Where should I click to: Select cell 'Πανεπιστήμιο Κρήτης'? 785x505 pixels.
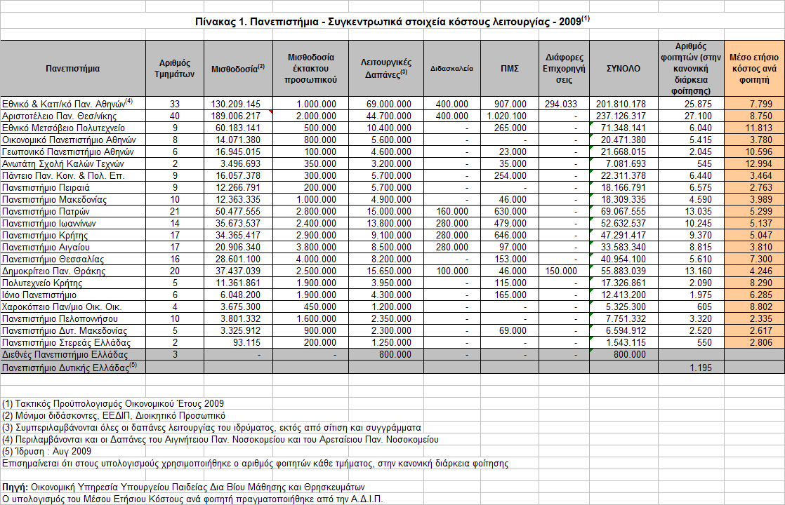[72, 236]
